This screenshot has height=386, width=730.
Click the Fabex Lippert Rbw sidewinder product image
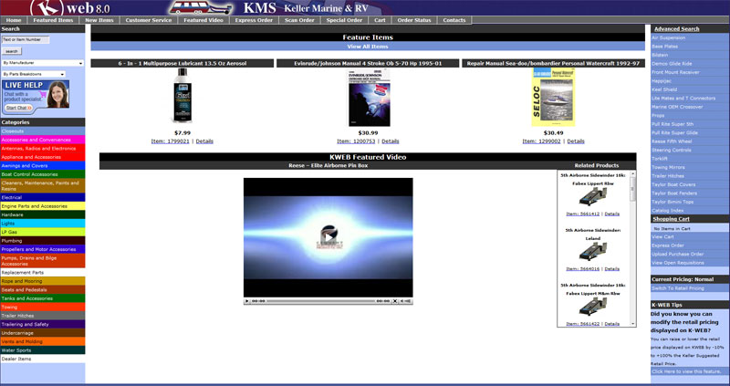[592, 196]
